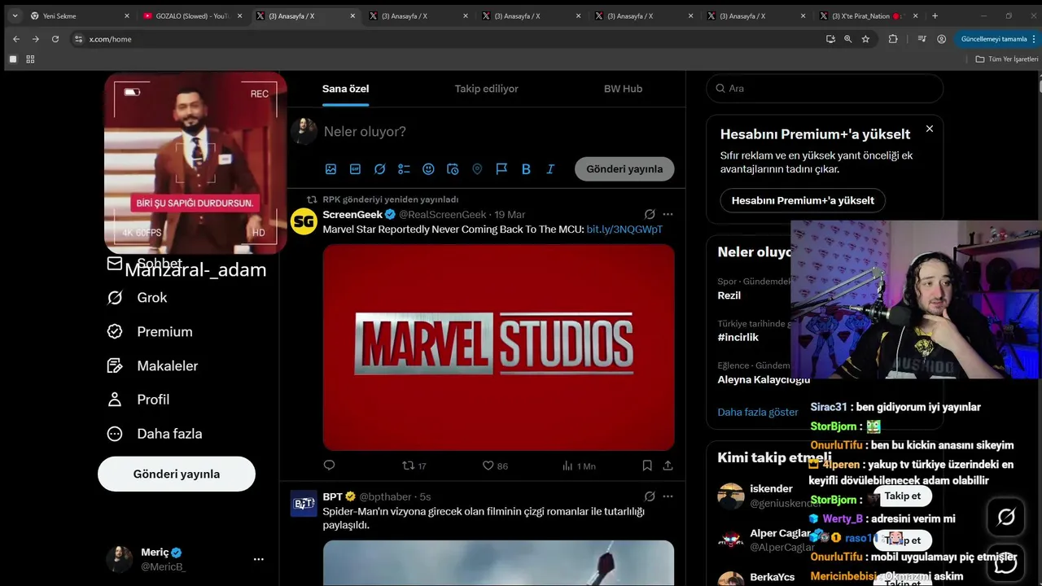Viewport: 1042px width, 586px height.
Task: Schedule the post with calendar icon
Action: coord(453,169)
